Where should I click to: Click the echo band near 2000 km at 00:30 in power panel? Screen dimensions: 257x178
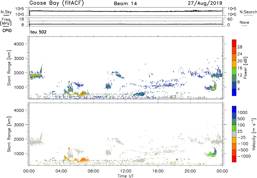(36, 76)
